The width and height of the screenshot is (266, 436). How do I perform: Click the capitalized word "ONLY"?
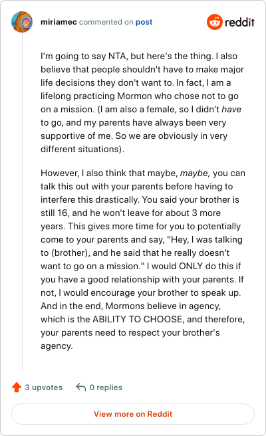click(x=191, y=266)
